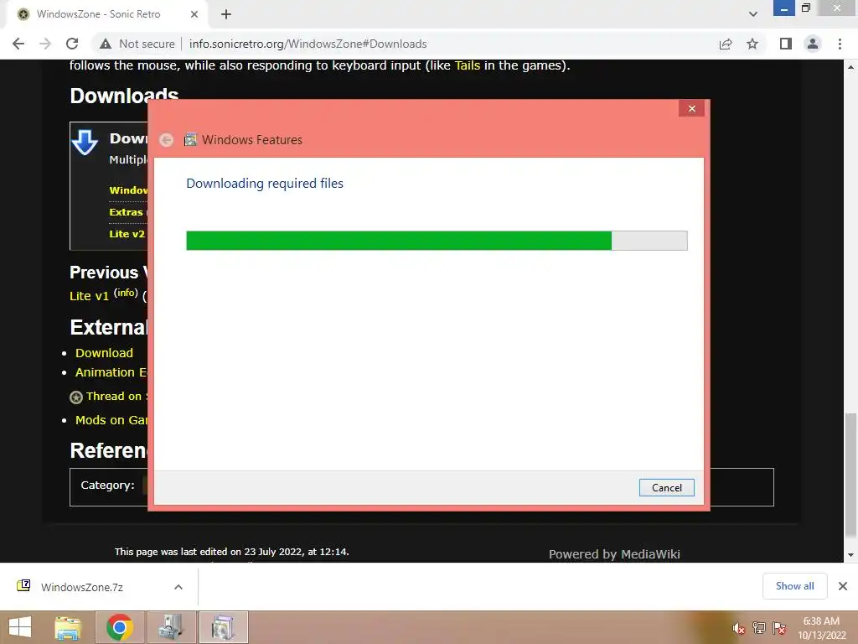Click the address bar URL field

pyautogui.click(x=308, y=44)
